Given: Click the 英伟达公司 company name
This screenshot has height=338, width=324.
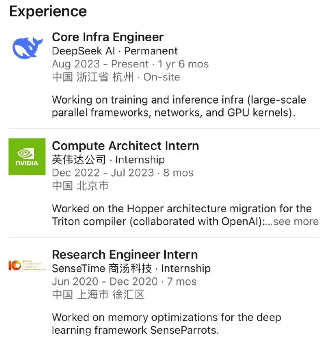Looking at the screenshot, I should [x=79, y=160].
